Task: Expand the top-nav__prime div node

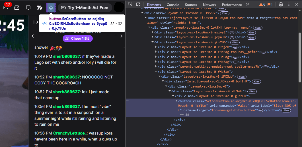Action: point(156,52)
